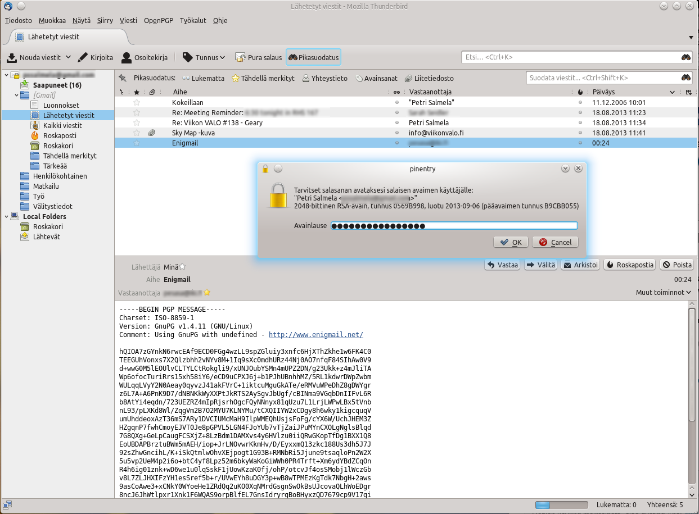
Task: Star the Kokeillaan message
Action: pos(136,103)
